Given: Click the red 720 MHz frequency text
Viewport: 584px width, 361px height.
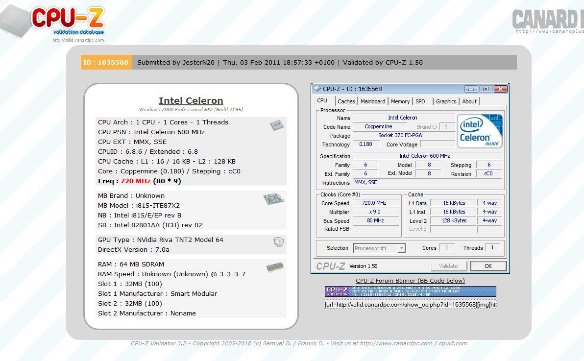Looking at the screenshot, I should (x=136, y=181).
